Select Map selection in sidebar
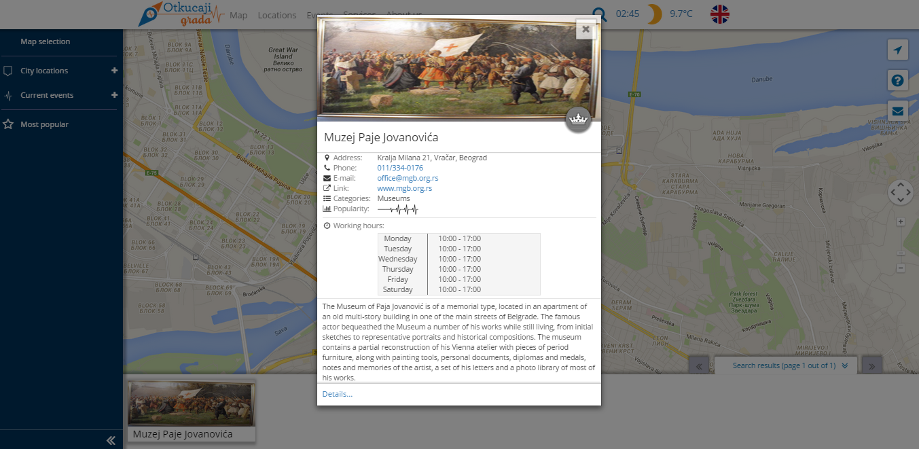Screen dimensions: 919x449 point(46,41)
